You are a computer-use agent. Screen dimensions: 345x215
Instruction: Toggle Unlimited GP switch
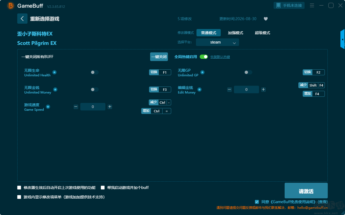click(x=248, y=72)
